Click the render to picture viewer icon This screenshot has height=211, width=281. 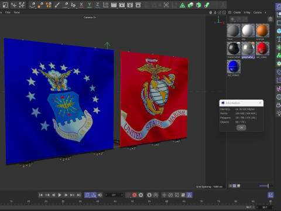(122, 5)
